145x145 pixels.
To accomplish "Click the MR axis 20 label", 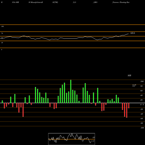I will point(142,100).
